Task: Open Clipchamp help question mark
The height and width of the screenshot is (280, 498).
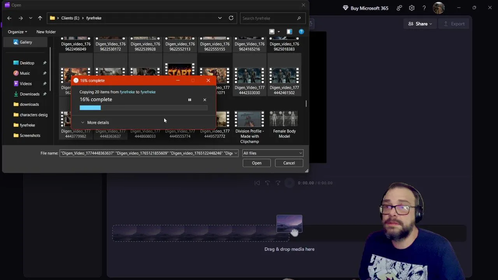Action: pyautogui.click(x=424, y=8)
